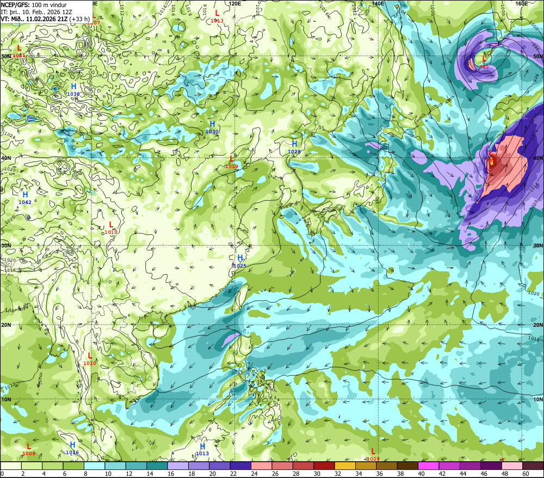Screen dimensions: 544x478
Task: Click the pale yellow 0–2 legend swatch
Action: tap(11, 466)
